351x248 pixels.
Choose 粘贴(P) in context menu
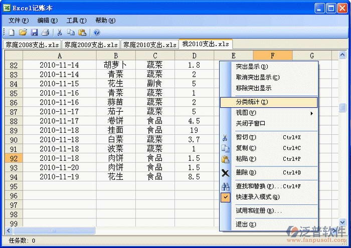[269, 159]
